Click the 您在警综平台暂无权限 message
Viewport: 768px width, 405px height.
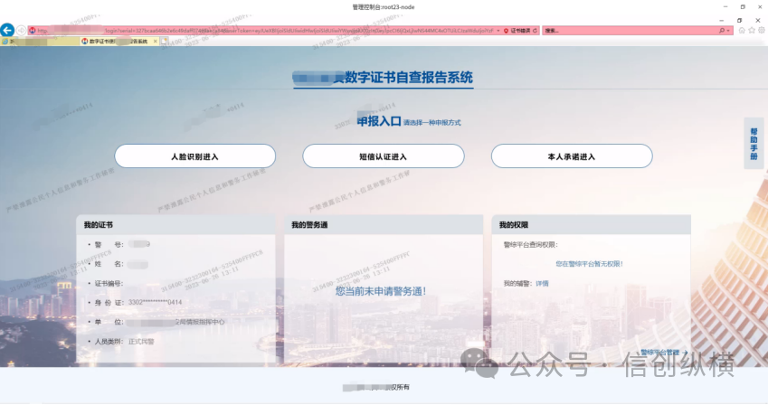click(589, 263)
